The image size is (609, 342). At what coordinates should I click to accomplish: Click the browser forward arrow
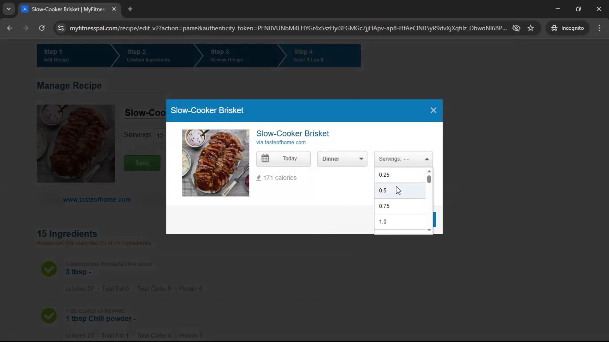[26, 28]
